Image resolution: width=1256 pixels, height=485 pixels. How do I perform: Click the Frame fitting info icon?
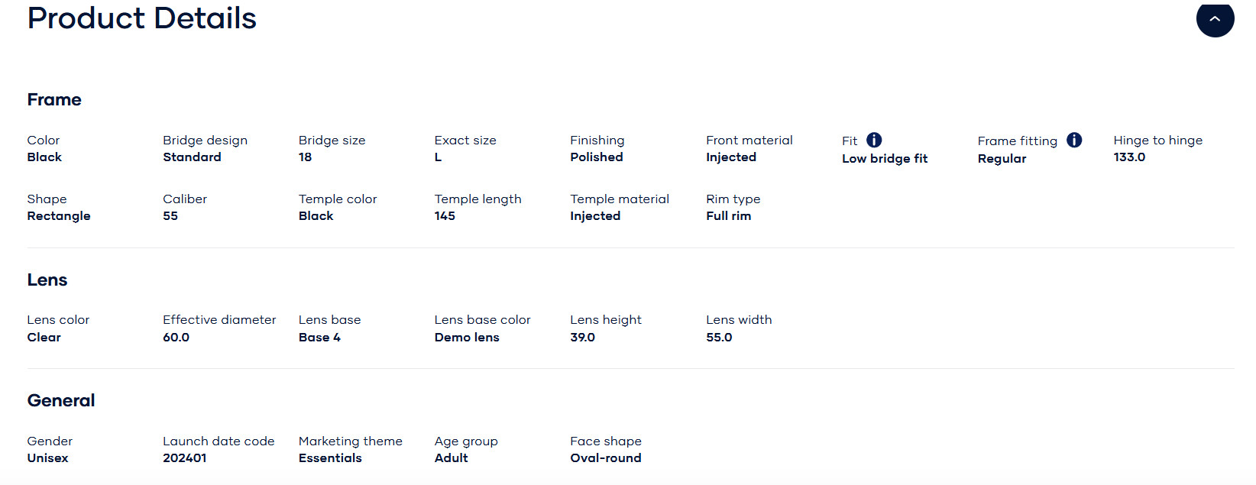[1074, 140]
